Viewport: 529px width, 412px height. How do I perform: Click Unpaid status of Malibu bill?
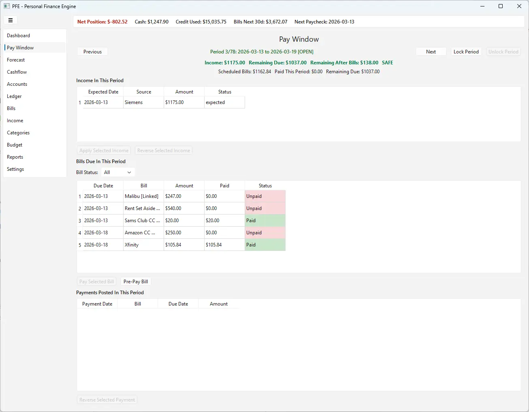(265, 196)
